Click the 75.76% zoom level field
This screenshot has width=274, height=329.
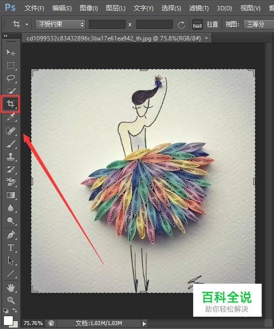pyautogui.click(x=33, y=323)
